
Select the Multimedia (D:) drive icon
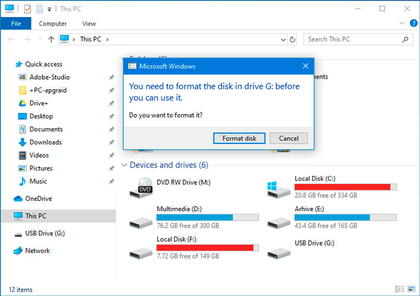tap(141, 223)
